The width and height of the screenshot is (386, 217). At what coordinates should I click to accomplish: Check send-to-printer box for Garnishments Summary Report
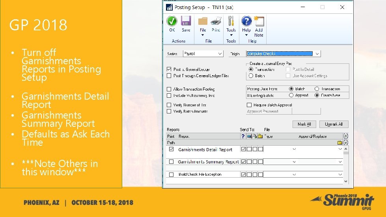[255, 162]
